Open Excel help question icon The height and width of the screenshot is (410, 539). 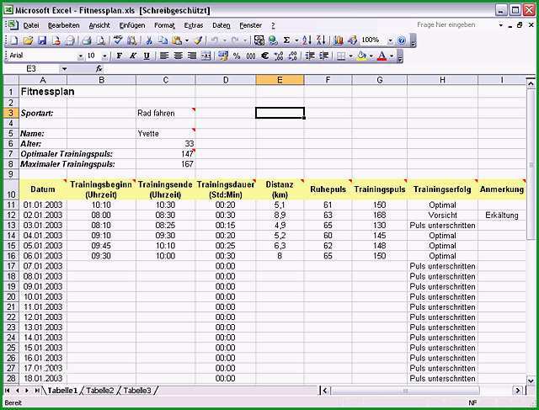pyautogui.click(x=401, y=40)
